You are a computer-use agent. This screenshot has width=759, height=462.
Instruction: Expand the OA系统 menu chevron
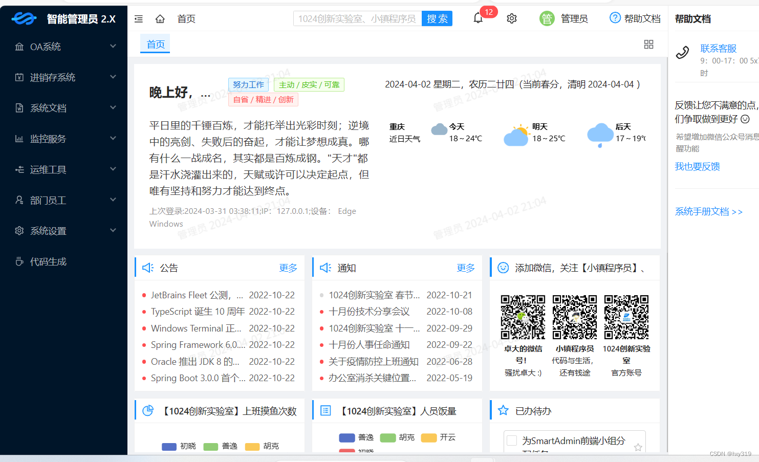point(113,46)
